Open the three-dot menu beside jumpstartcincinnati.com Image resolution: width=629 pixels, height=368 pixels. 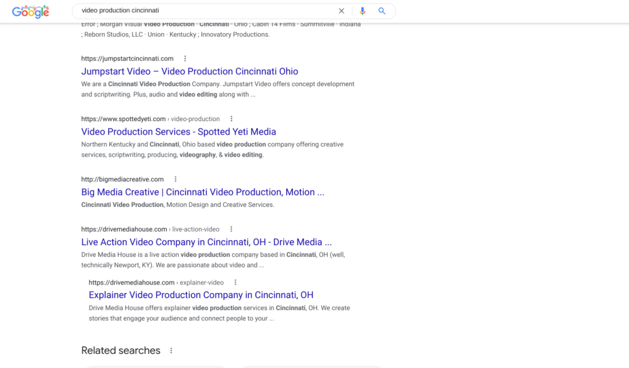click(185, 59)
